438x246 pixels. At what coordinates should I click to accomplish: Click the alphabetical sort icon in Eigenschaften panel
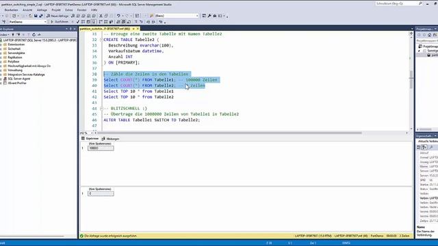(x=424, y=148)
